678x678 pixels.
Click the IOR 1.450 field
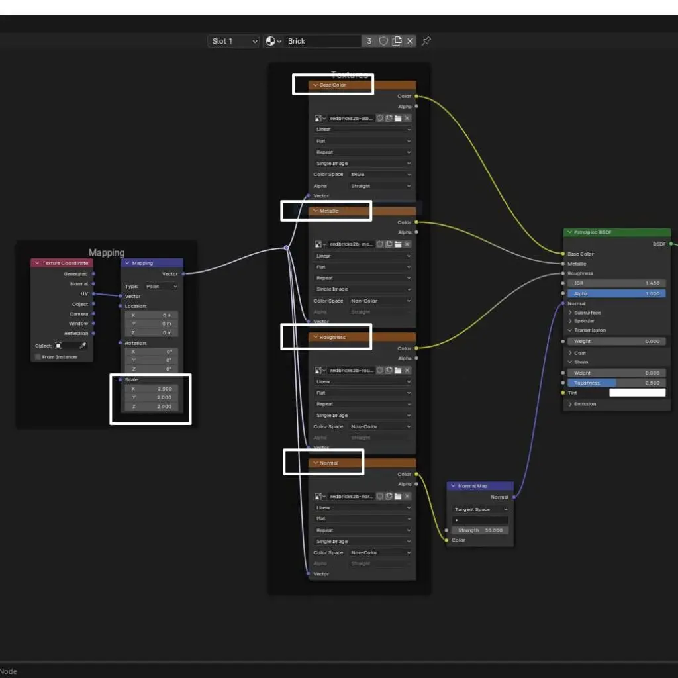[x=616, y=283]
